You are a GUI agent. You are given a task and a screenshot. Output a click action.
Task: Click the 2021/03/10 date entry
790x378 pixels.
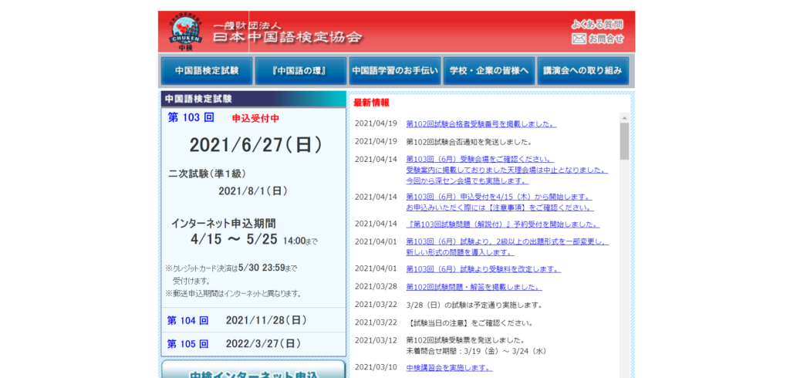376,367
